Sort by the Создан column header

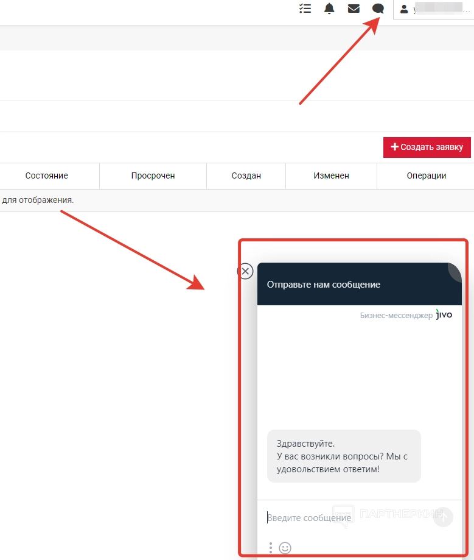(246, 175)
